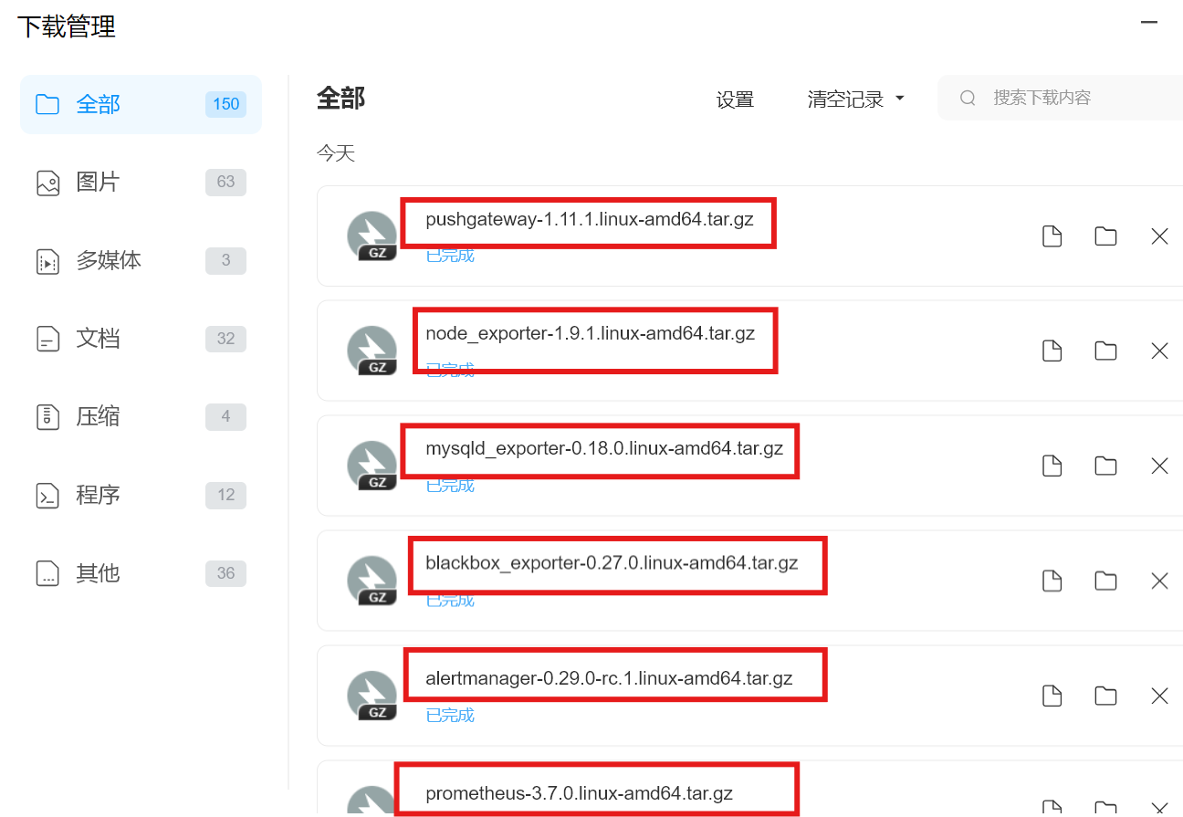Open the 文档 category

[x=141, y=339]
